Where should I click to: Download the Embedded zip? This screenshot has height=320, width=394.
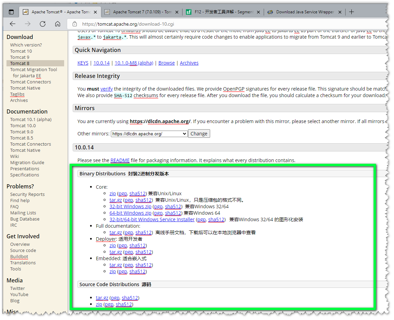[113, 272]
